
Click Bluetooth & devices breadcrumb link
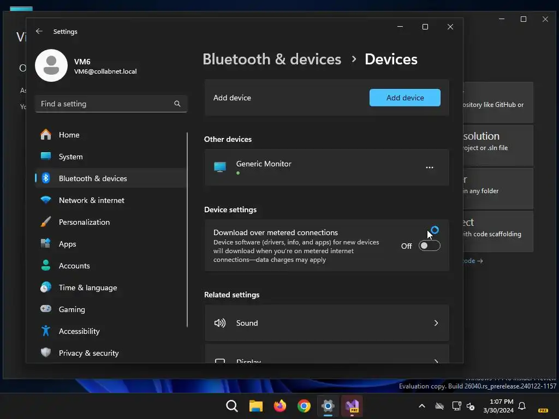272,59
